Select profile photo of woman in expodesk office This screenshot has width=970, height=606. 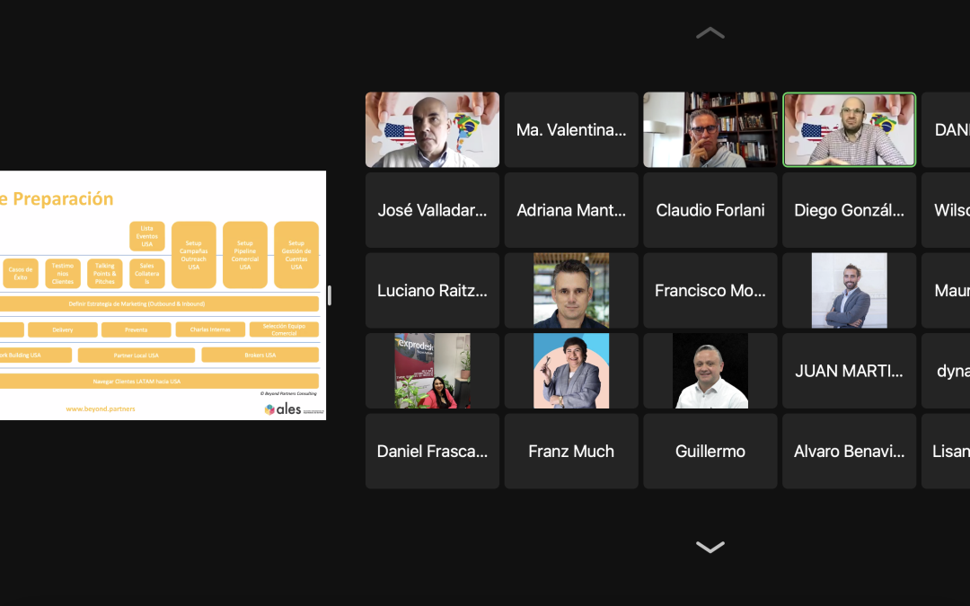(432, 371)
